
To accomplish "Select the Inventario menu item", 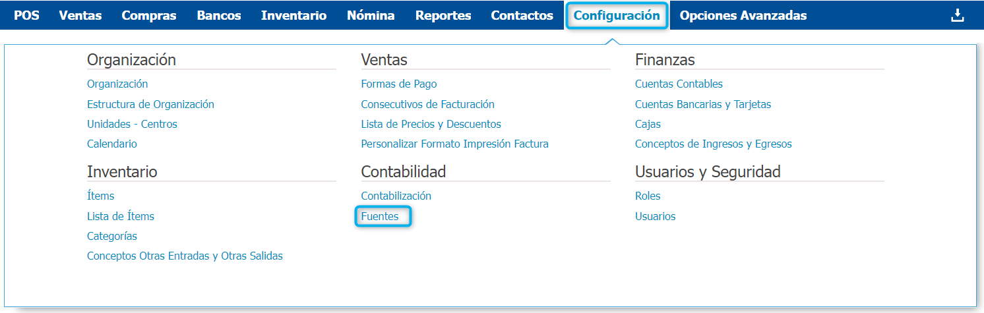I will point(293,16).
